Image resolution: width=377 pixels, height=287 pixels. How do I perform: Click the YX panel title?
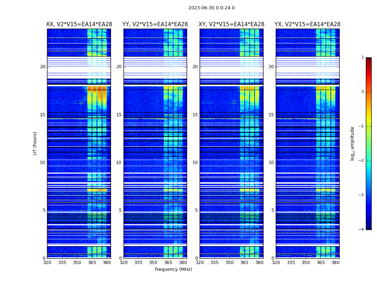307,24
